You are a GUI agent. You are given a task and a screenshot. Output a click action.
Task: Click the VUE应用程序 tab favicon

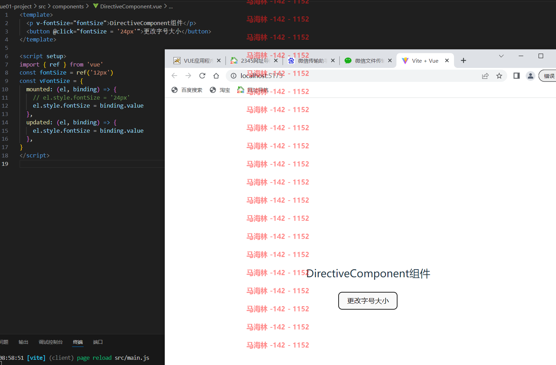tap(177, 61)
